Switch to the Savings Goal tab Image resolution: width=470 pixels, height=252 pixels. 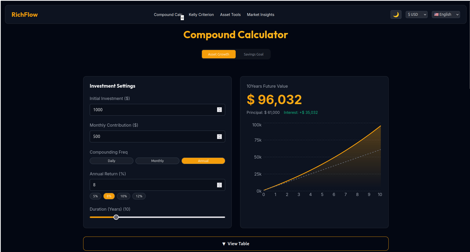coord(253,54)
